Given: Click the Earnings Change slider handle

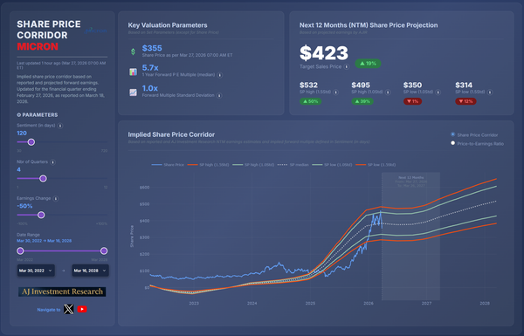Looking at the screenshot, I should tap(41, 215).
